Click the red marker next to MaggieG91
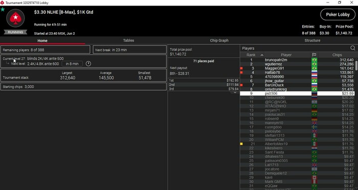Image resolution: width=358 pixels, height=190 pixels. [x=241, y=68]
